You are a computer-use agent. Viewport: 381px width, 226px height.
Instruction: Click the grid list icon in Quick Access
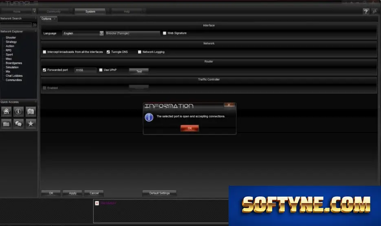click(x=7, y=124)
